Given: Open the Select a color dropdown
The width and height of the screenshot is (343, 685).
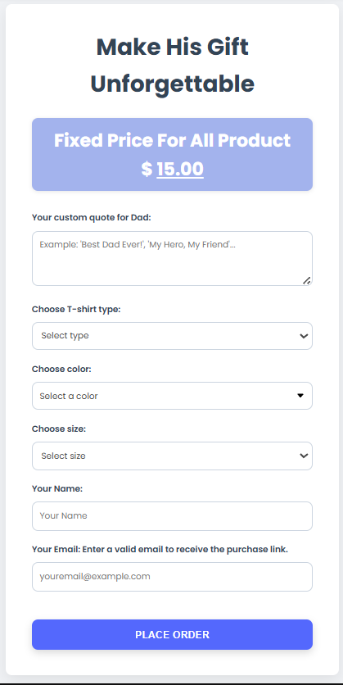Looking at the screenshot, I should pyautogui.click(x=172, y=396).
